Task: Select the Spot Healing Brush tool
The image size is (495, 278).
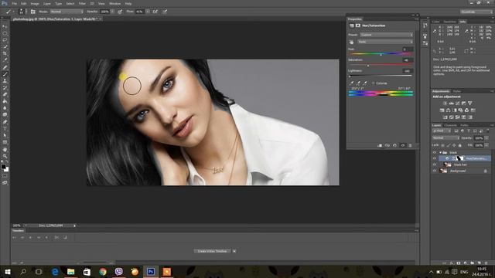Action: [5, 67]
